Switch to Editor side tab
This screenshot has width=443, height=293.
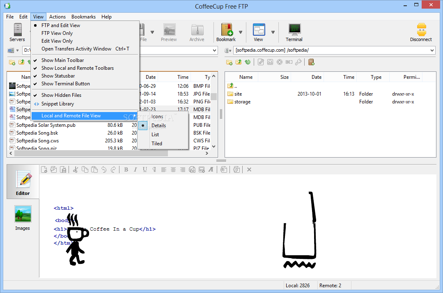(23, 182)
